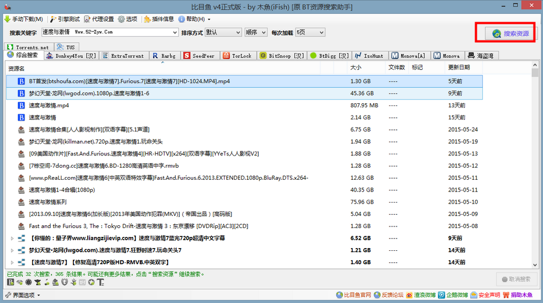Image resolution: width=543 pixels, height=303 pixels.
Task: Select the Torrents.net tab
Action: (x=29, y=47)
